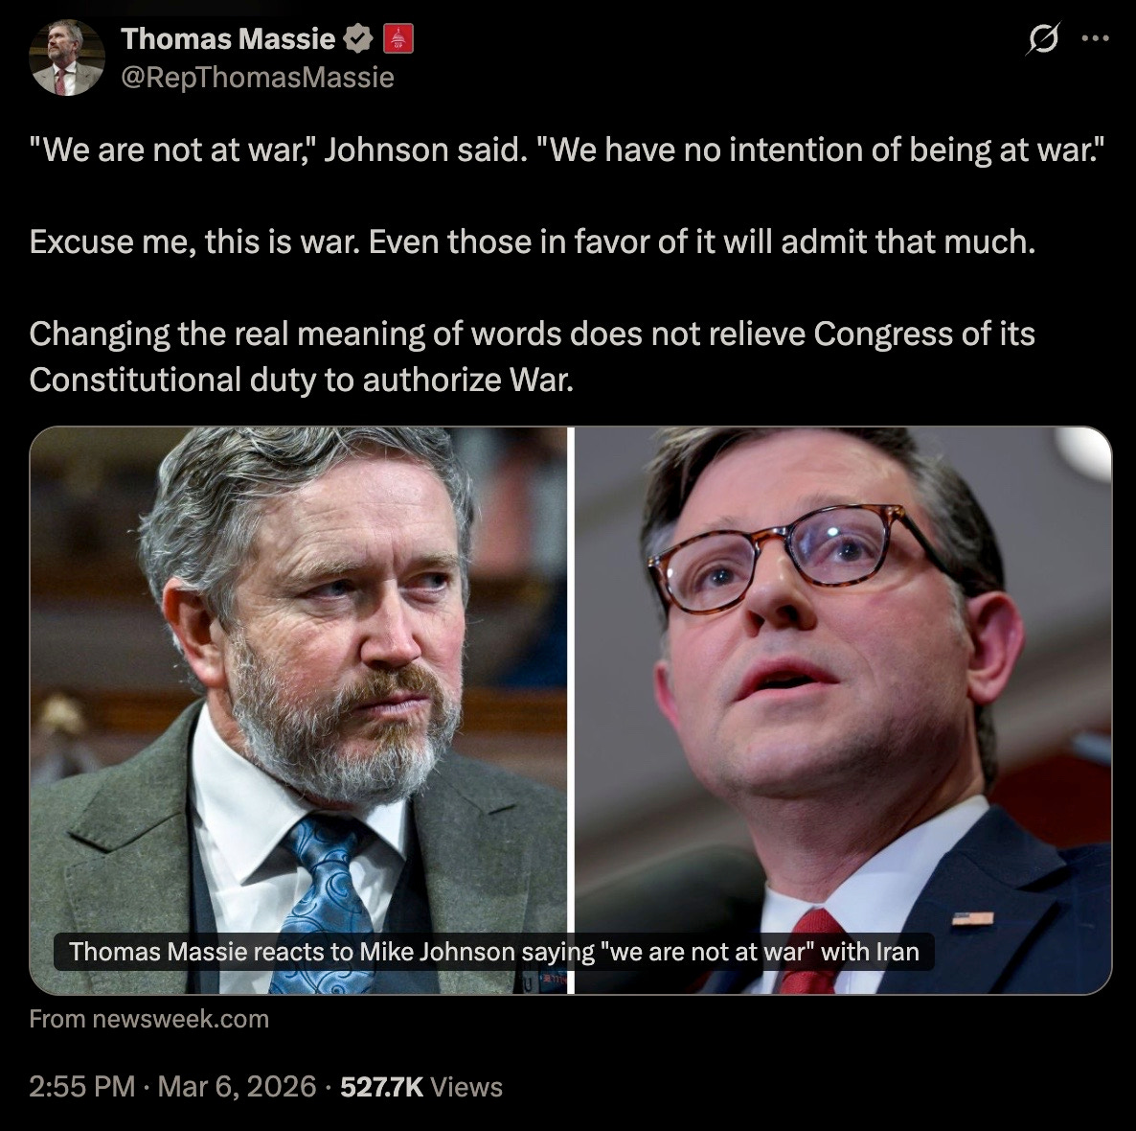Open the bearded man photo in card
This screenshot has width=1136, height=1131.
point(299,710)
